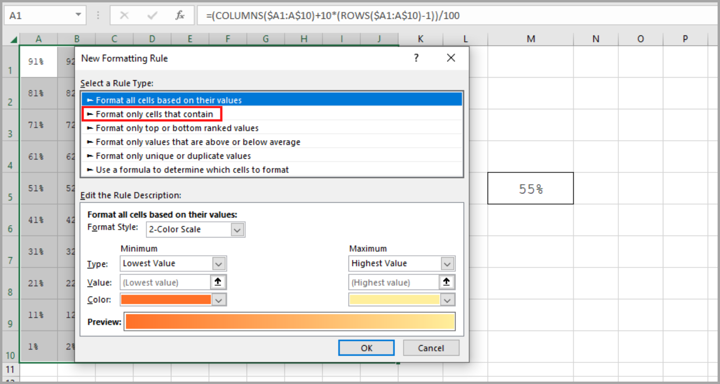Click the dialog Help question mark

click(x=416, y=58)
